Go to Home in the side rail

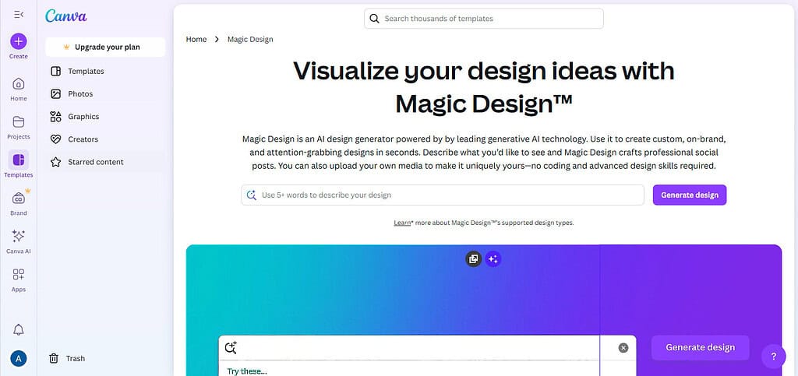(19, 89)
